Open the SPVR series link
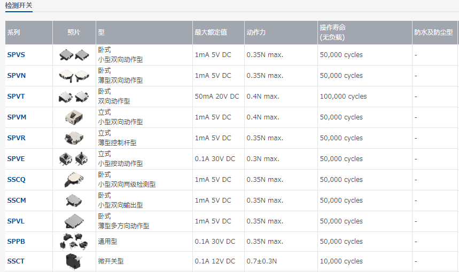Viewport: 459px width, 272px height. (x=17, y=138)
